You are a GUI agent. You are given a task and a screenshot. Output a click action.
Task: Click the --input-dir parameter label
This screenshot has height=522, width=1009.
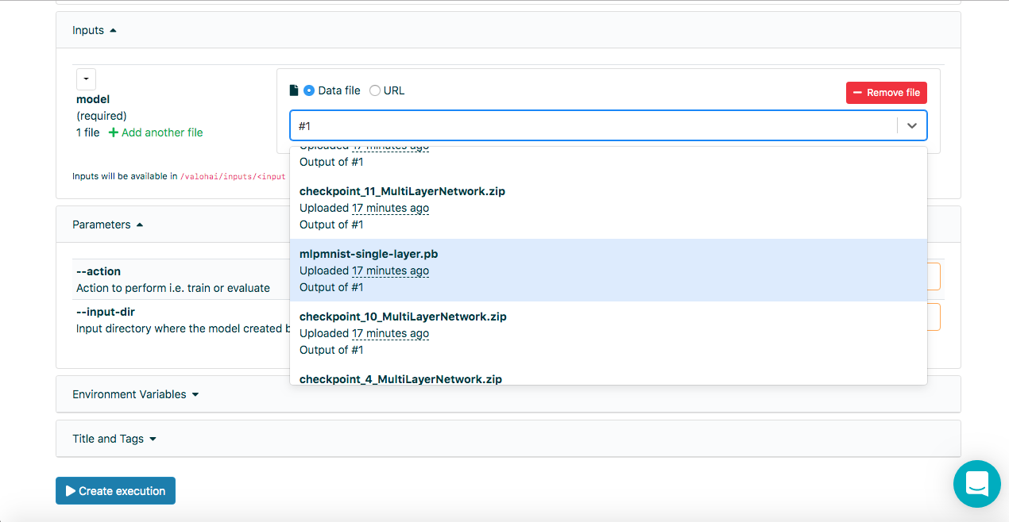point(106,312)
